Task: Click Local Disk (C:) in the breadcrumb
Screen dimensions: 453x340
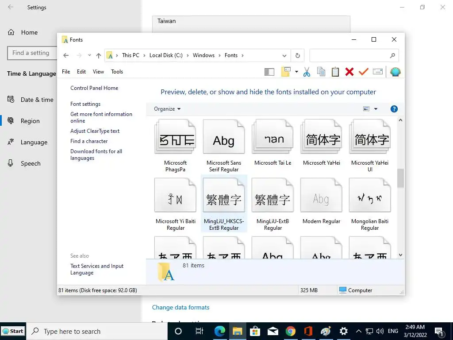Action: 166,55
